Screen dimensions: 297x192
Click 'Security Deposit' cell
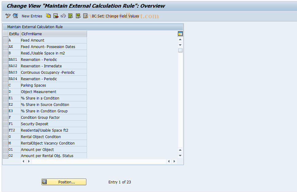[x=53, y=124]
